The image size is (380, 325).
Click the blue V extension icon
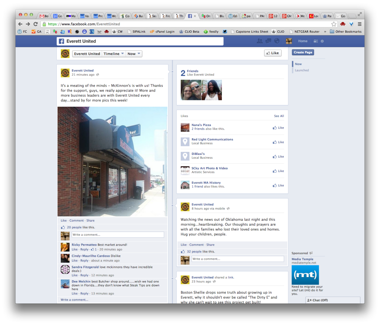click(351, 24)
